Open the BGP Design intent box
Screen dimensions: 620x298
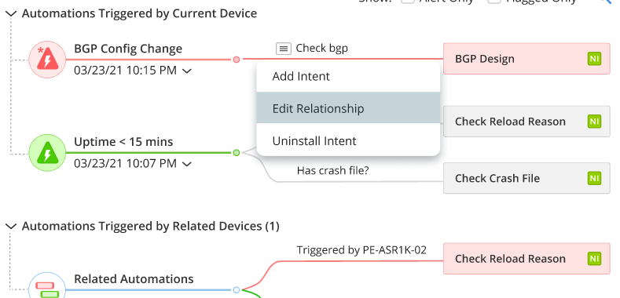(526, 59)
